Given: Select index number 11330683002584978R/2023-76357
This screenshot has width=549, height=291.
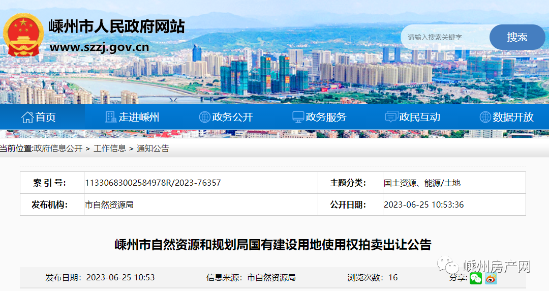Looking at the screenshot, I should click(x=153, y=183).
